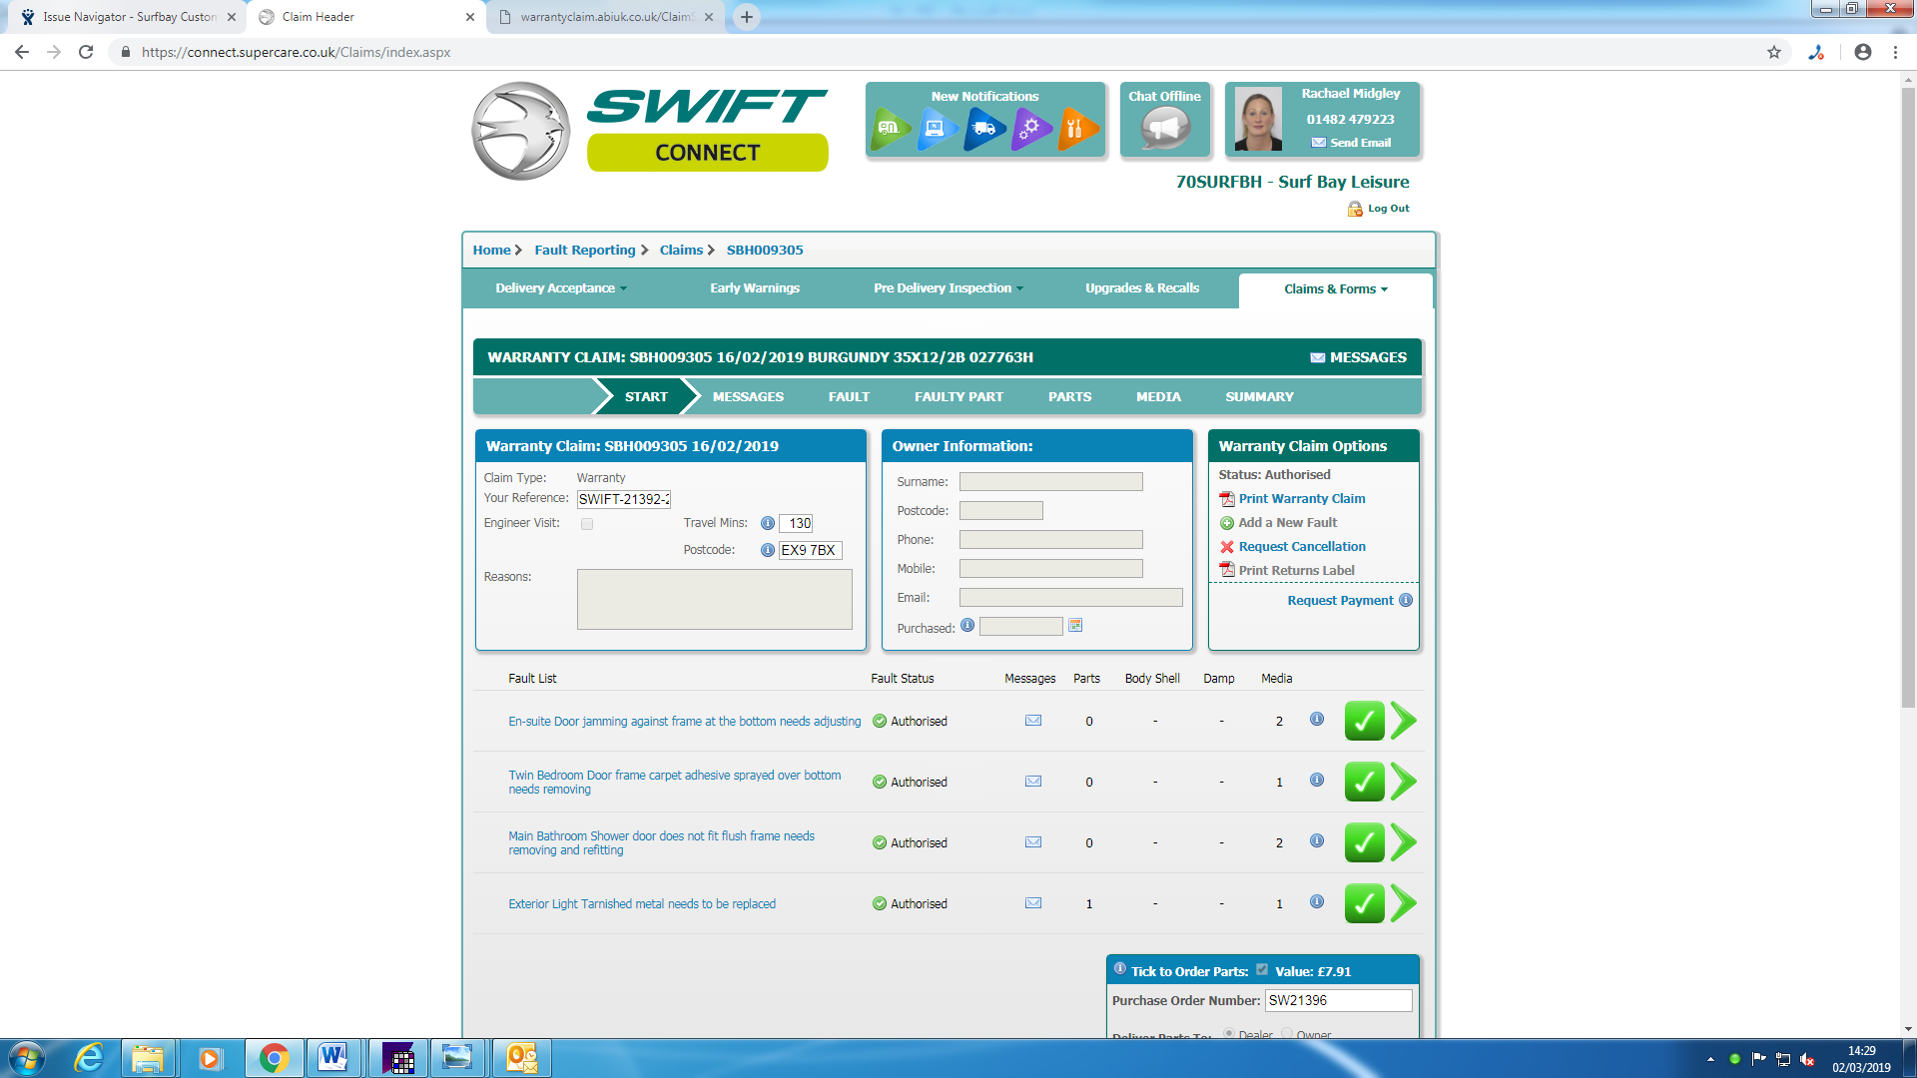
Task: Click the Purchased date calendar icon
Action: click(x=1075, y=626)
